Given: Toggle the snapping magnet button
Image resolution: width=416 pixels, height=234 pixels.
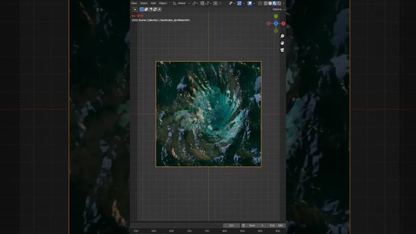Looking at the screenshot, I should (202, 3).
